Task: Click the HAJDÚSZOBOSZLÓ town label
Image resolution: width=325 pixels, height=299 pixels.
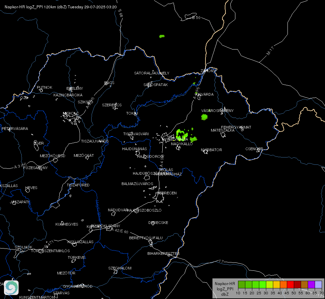Action: click(144, 210)
